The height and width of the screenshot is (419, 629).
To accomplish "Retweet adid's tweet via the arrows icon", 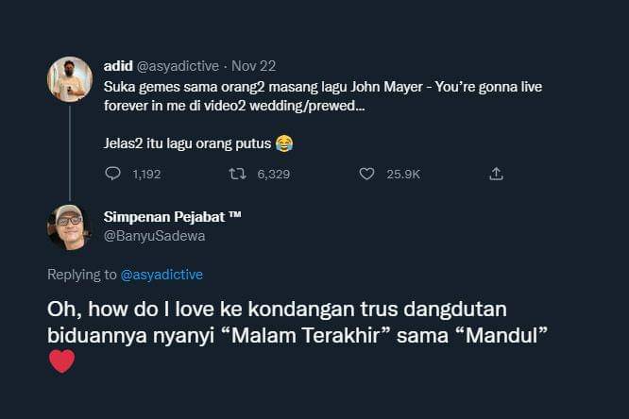I will point(239,174).
